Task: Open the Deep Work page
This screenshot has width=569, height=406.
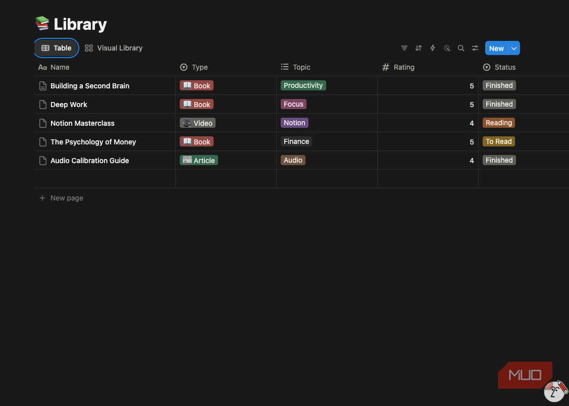Action: click(x=69, y=105)
